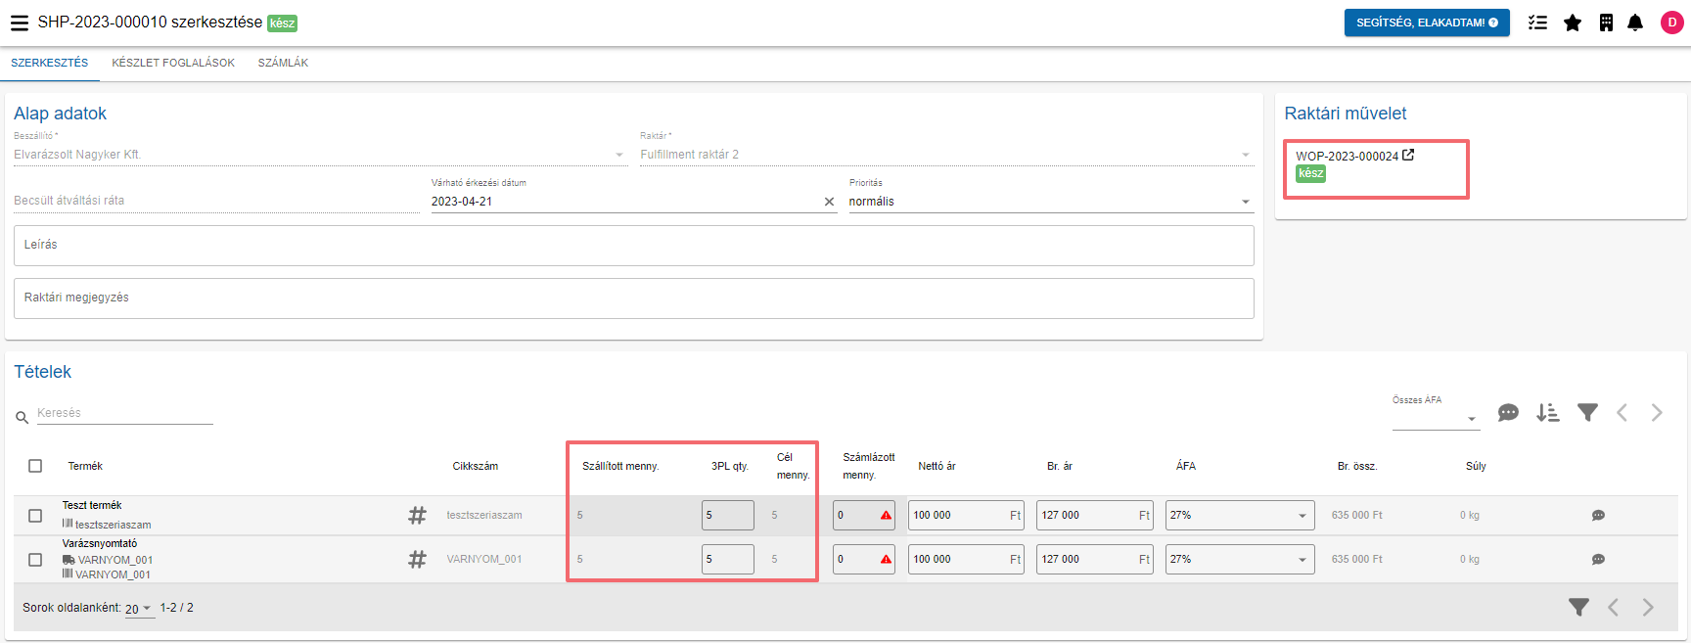Edit 3PL qty for Varázsnyomtató
Image resolution: width=1691 pixels, height=643 pixels.
pyautogui.click(x=728, y=560)
